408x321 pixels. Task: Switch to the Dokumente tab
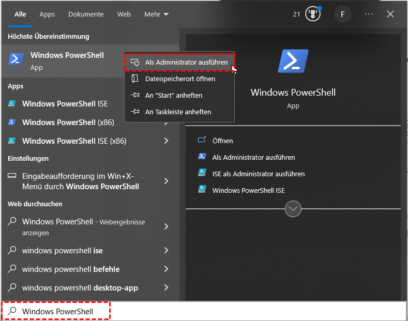point(86,14)
